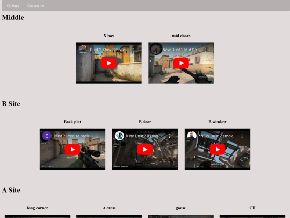Play the mid doors video
Image resolution: width=290 pixels, height=218 pixels.
coord(182,63)
